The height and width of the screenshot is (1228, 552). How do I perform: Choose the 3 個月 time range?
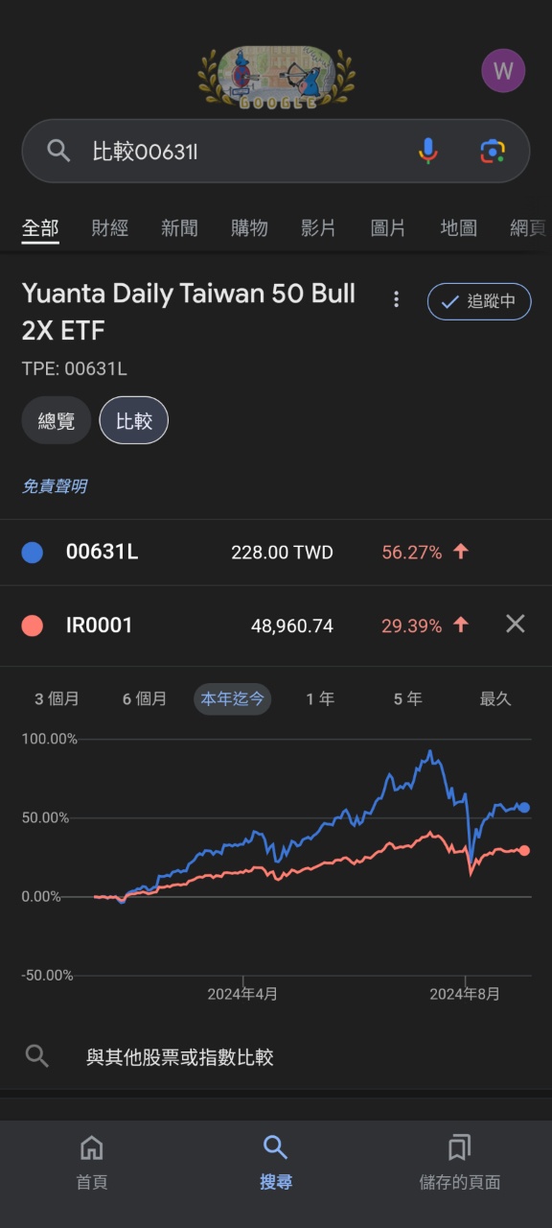(57, 698)
